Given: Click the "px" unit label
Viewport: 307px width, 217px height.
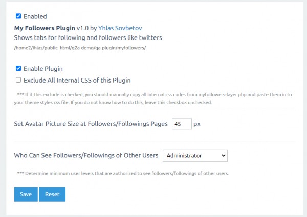Looking at the screenshot, I should point(197,124).
